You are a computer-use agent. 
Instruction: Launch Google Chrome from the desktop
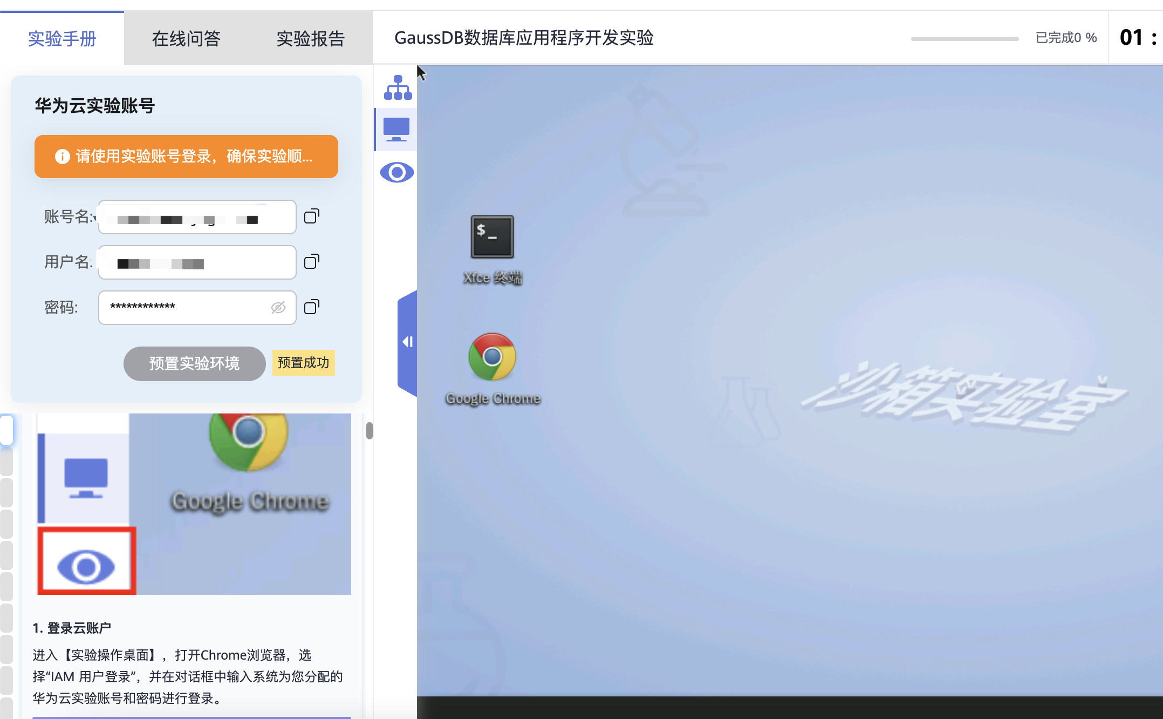(x=492, y=357)
